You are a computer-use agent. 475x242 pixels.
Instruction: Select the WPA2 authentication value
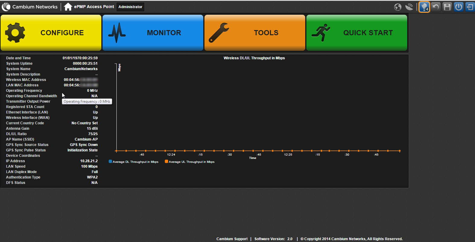92,177
